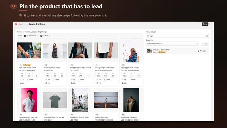This screenshot has height=128, width=227.
Task: Click the cart stat 12 on Denim Short
Action: coord(29,75)
